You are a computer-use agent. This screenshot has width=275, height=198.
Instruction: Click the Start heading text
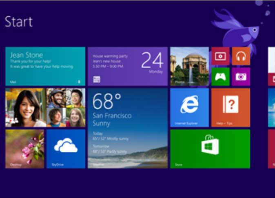[18, 22]
